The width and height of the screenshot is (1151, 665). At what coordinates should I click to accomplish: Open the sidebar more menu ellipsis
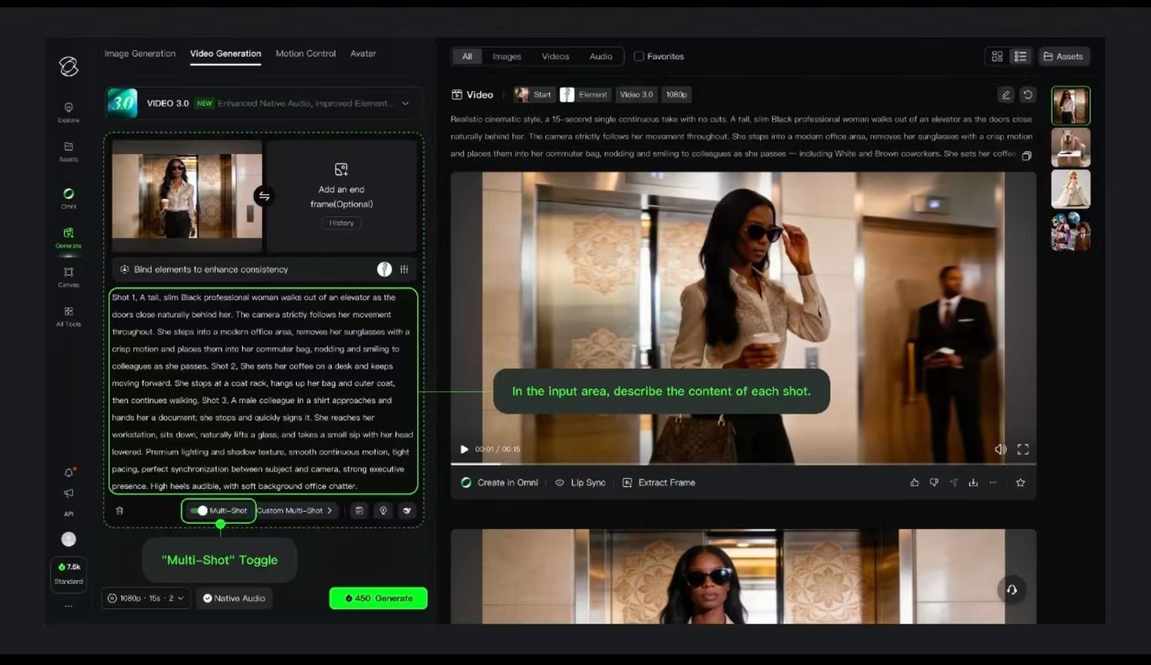[x=69, y=606]
